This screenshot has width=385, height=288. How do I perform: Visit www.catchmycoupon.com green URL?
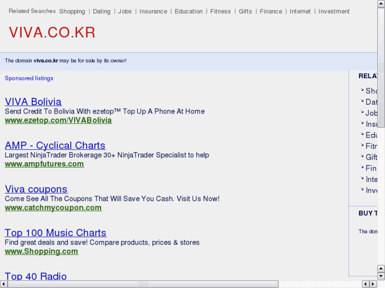pos(53,208)
